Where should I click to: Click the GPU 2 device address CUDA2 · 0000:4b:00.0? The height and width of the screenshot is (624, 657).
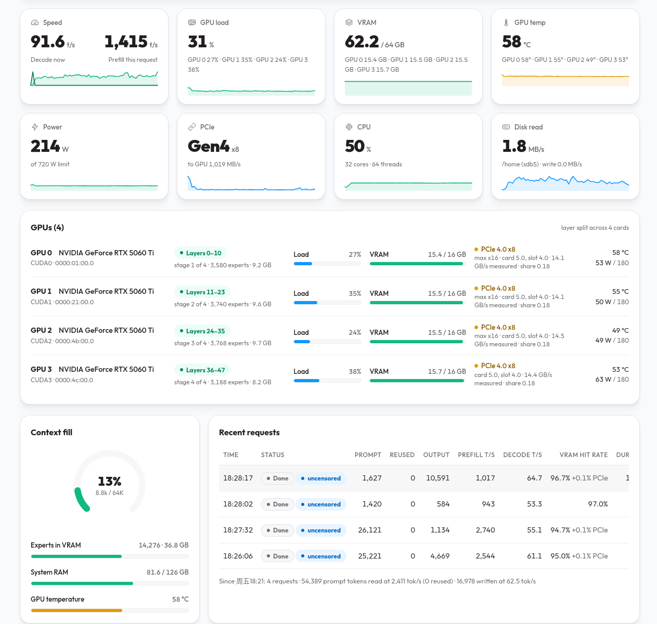tap(62, 341)
